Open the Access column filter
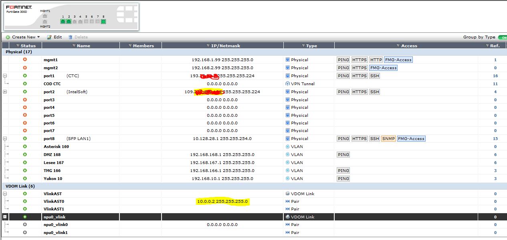The height and width of the screenshot is (240, 507). coord(398,46)
